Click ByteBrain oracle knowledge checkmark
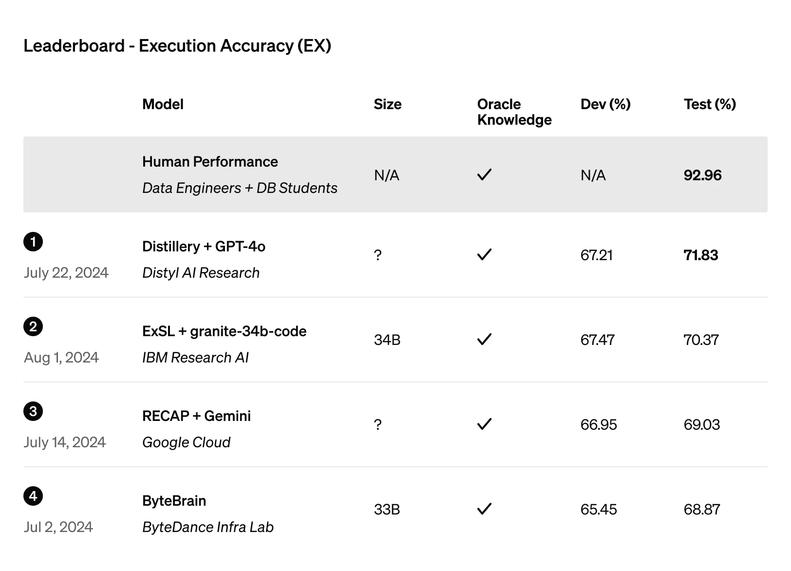Image resolution: width=791 pixels, height=571 pixels. coord(485,509)
